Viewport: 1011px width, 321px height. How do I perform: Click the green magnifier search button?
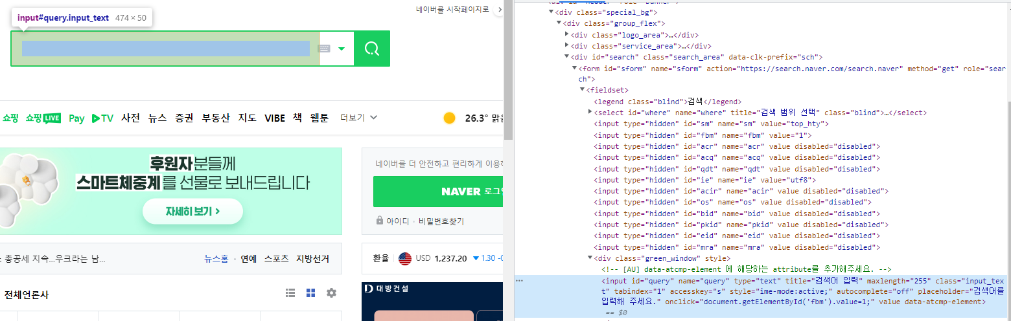(372, 49)
